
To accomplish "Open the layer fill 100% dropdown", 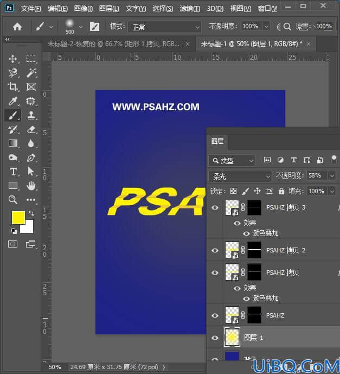I will click(x=332, y=191).
